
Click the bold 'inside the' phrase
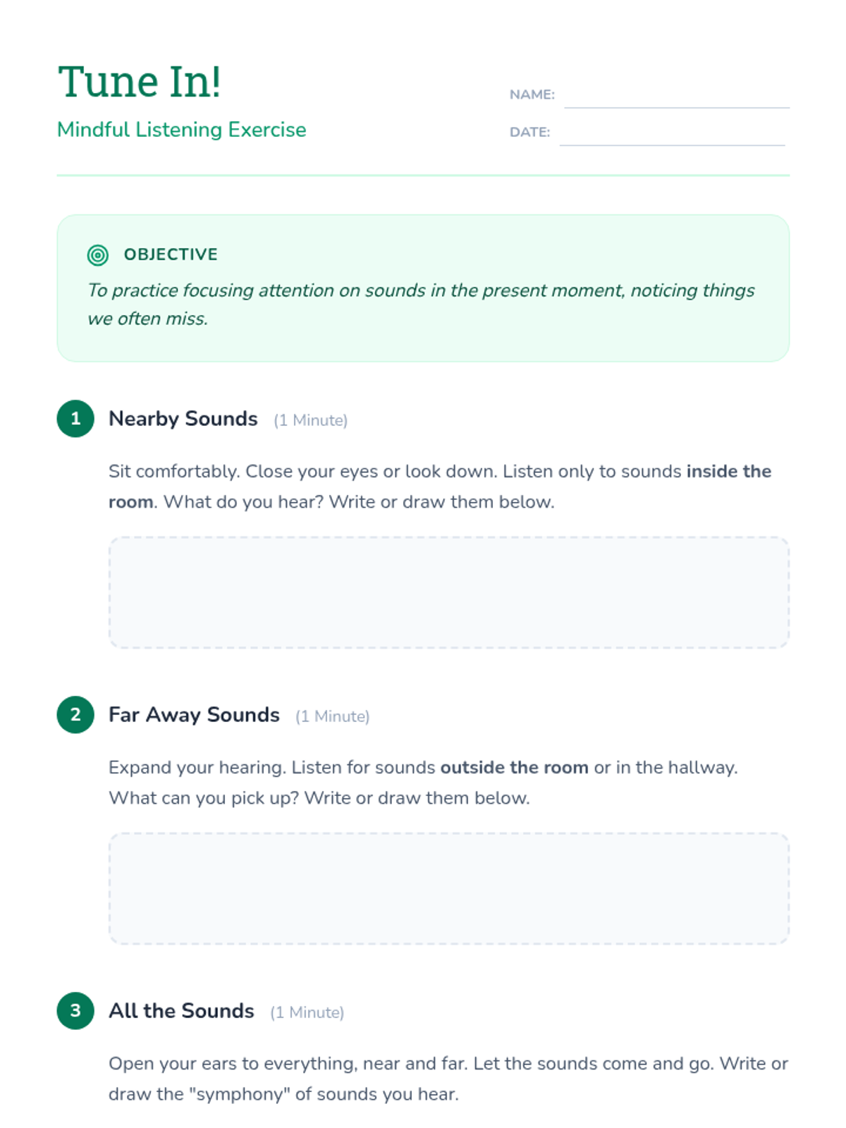[x=729, y=471]
